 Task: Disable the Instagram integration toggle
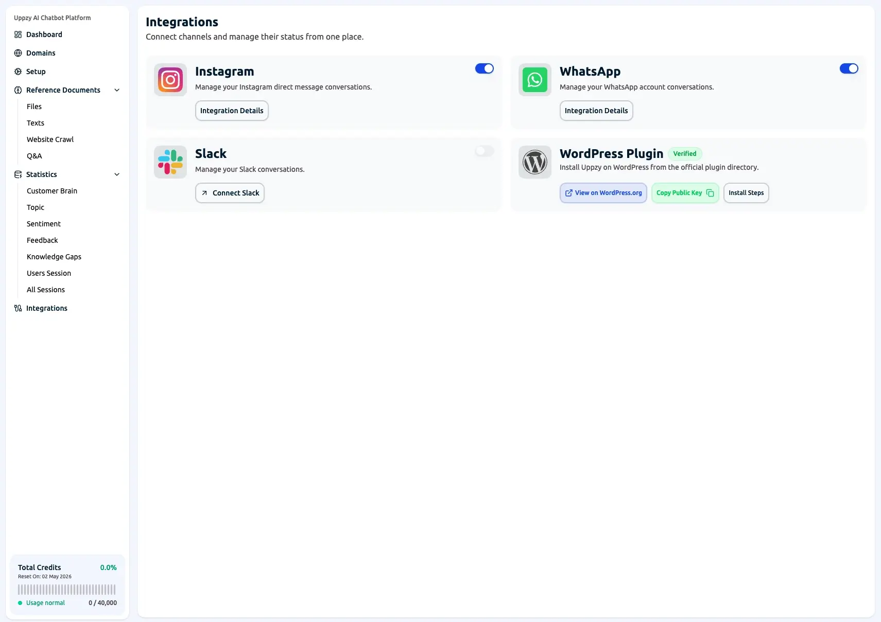(484, 68)
